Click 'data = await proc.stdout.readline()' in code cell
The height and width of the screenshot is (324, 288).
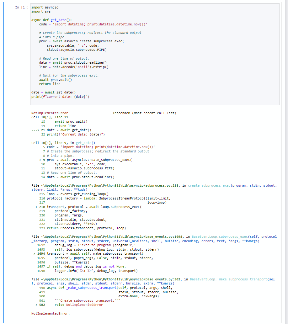pos(73,63)
